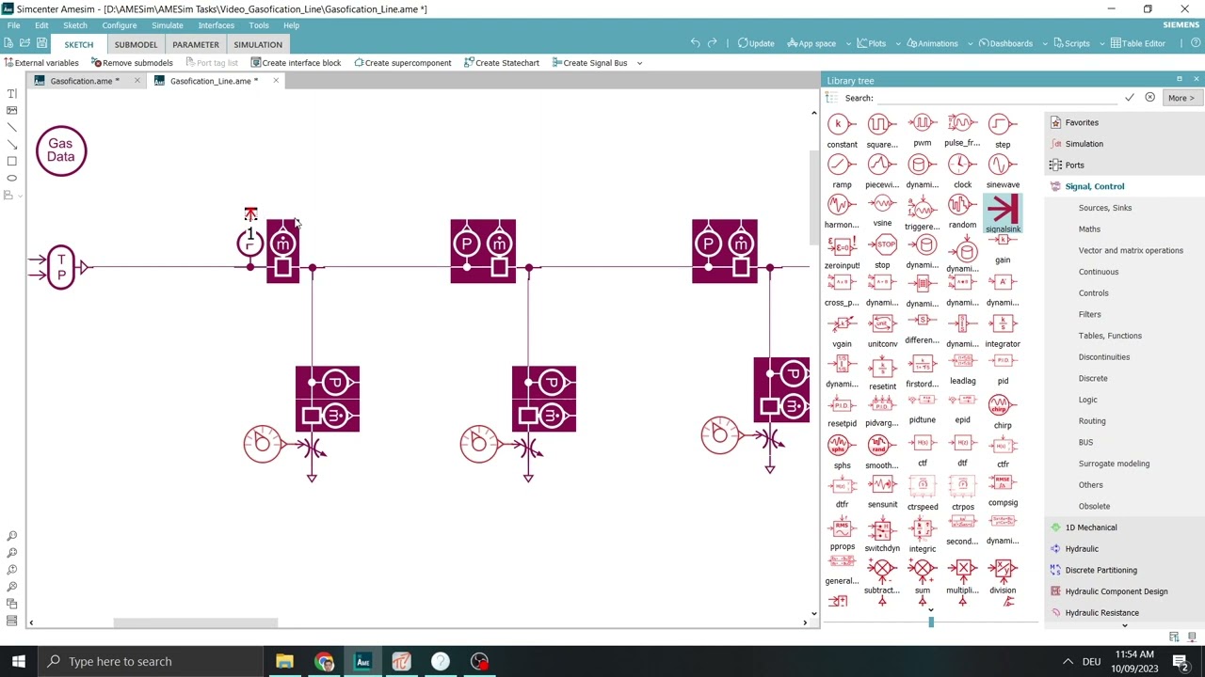Select the T P source component on sketch
The width and height of the screenshot is (1205, 677).
pyautogui.click(x=60, y=267)
